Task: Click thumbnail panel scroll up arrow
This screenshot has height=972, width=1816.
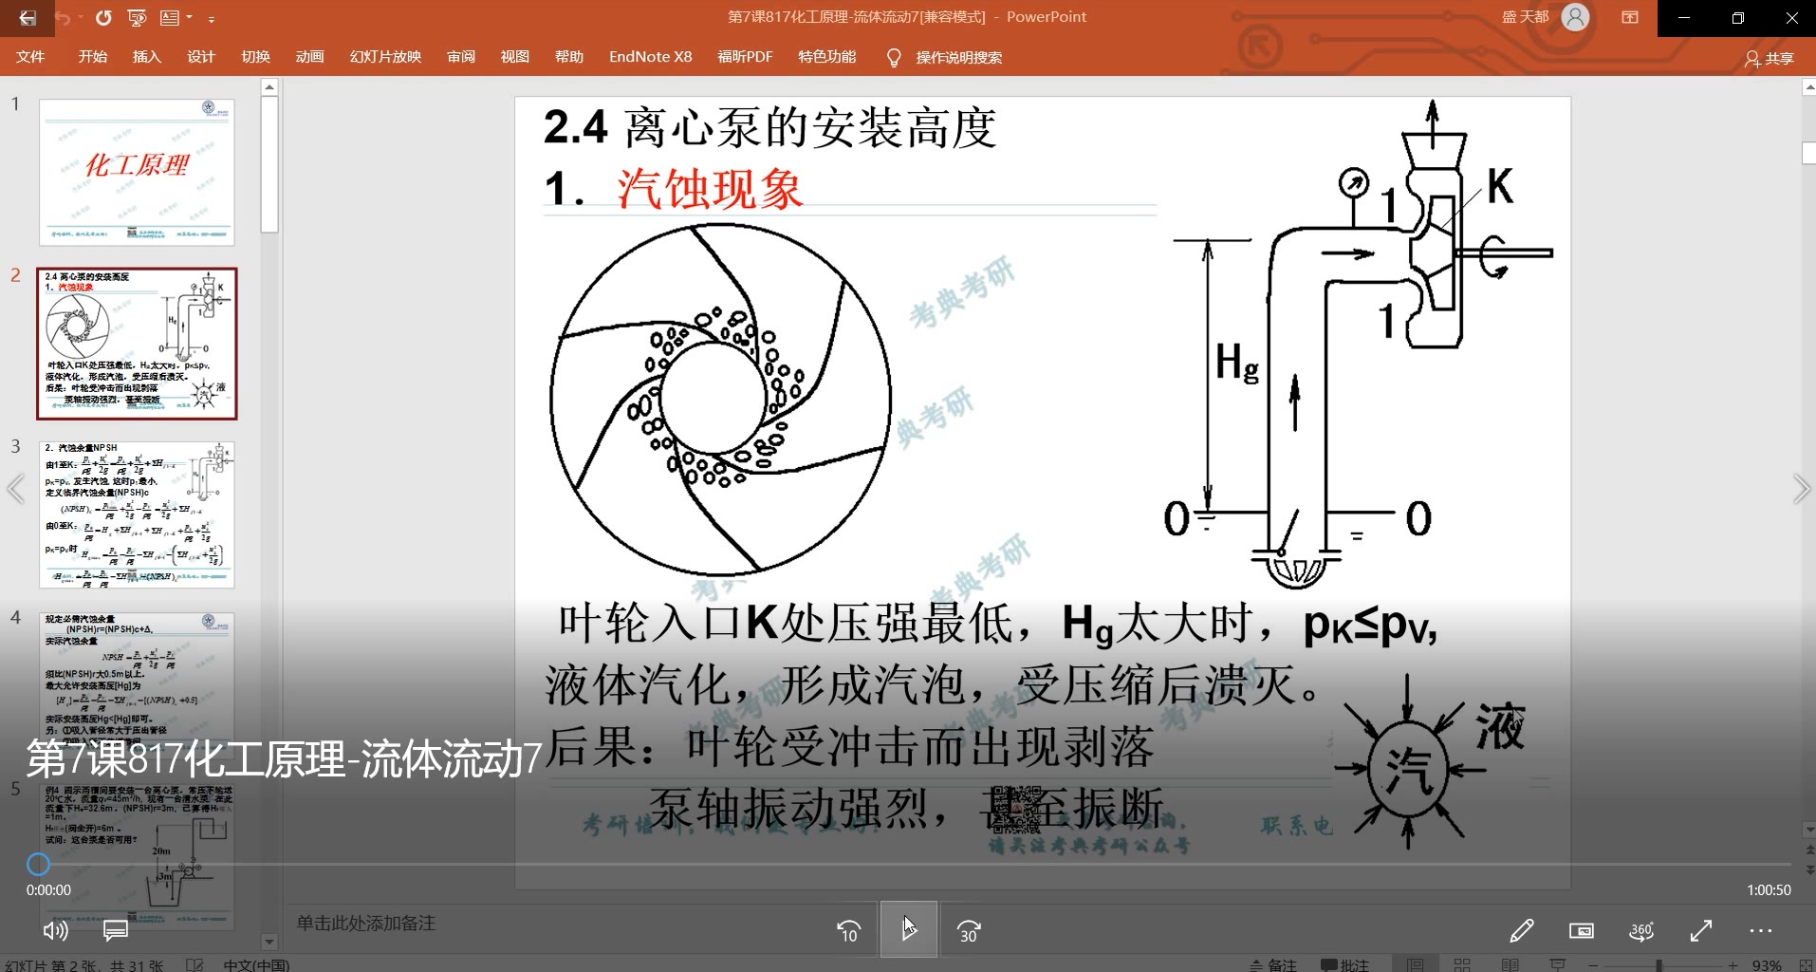Action: [x=269, y=87]
